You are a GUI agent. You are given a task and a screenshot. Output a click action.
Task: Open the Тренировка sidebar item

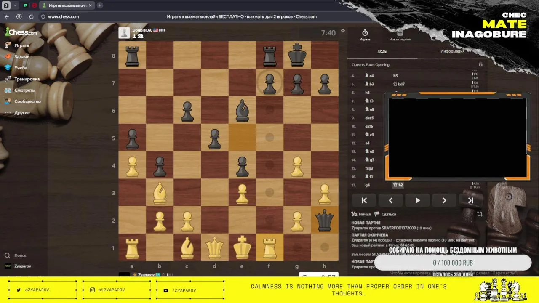click(22, 79)
